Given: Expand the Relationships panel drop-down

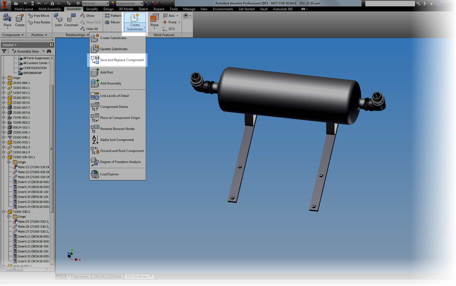Looking at the screenshot, I should click(x=87, y=35).
